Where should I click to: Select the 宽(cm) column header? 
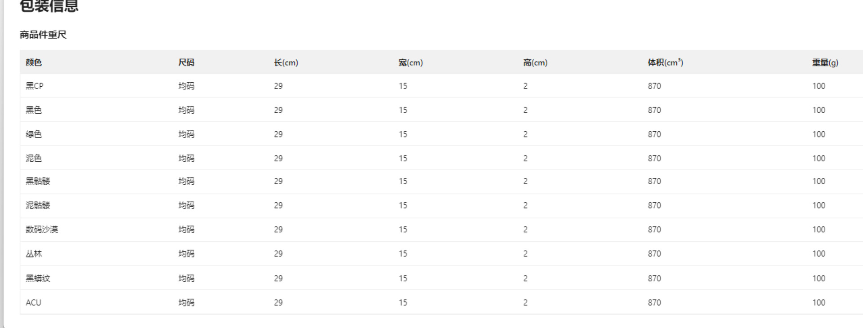click(411, 62)
